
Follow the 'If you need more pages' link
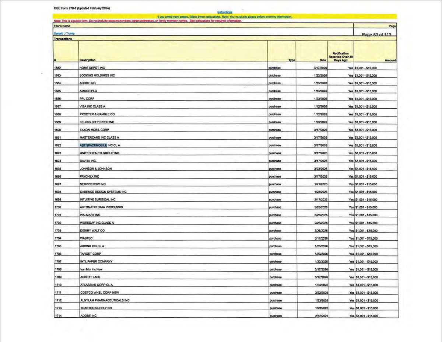pos(225,17)
